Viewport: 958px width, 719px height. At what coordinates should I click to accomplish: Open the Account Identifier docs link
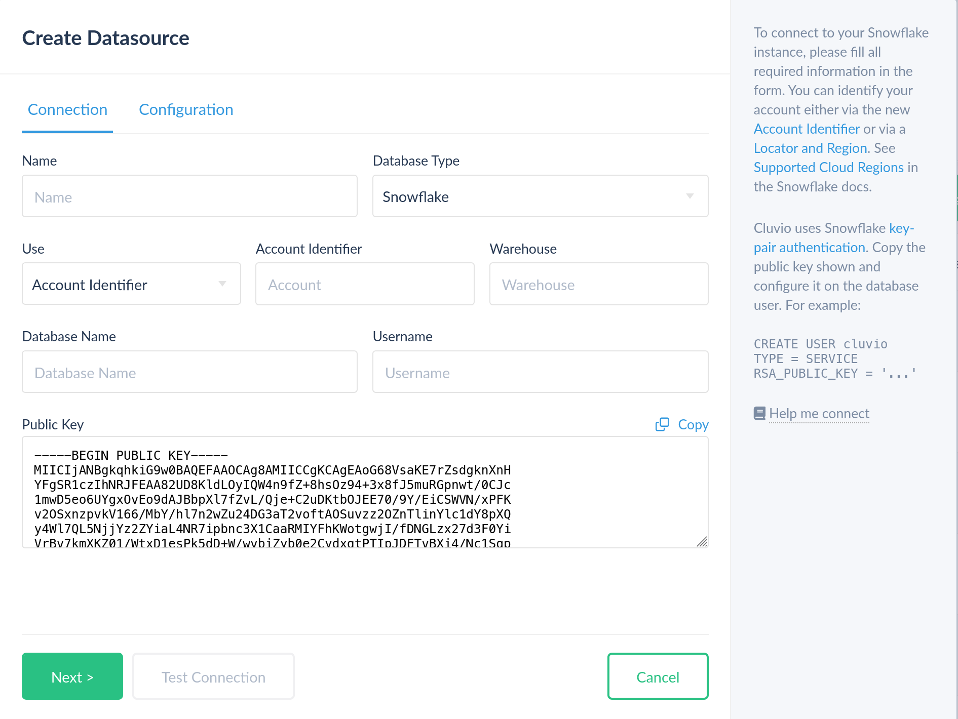coord(807,129)
